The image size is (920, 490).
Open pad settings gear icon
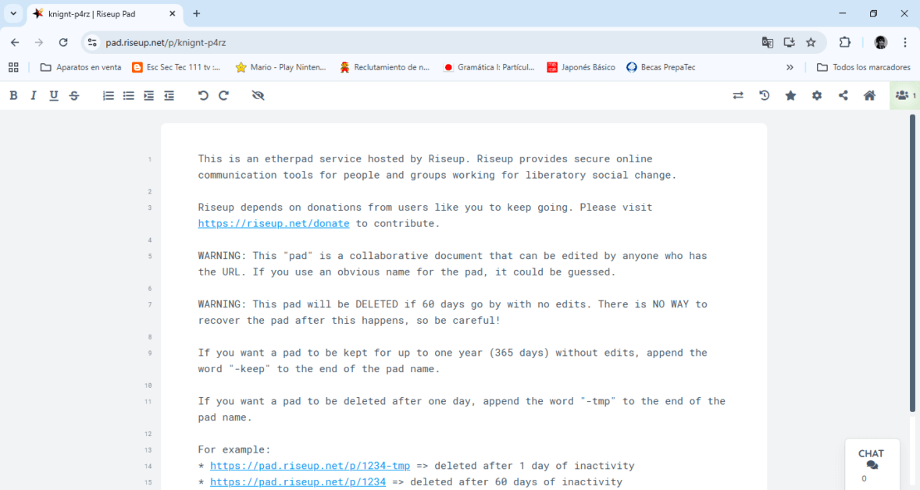(817, 95)
